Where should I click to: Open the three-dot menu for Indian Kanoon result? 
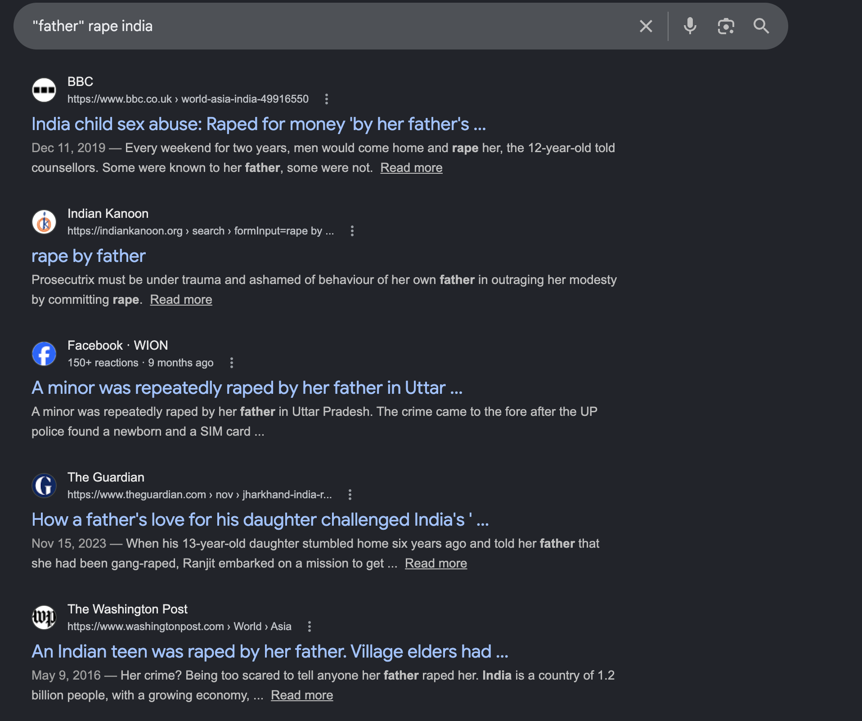click(352, 231)
